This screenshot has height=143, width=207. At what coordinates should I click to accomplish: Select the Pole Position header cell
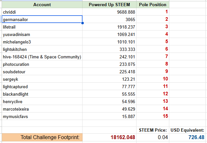click(153, 5)
